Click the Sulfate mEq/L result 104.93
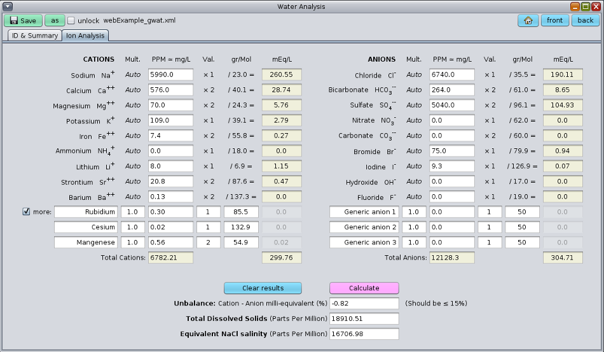Image resolution: width=604 pixels, height=352 pixels. [563, 105]
